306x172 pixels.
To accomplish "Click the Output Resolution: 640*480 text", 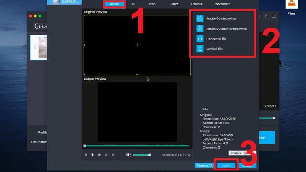I will (x=218, y=135).
